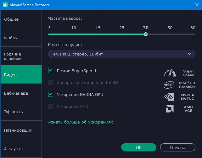Click the frame rate slider handle

146,34
